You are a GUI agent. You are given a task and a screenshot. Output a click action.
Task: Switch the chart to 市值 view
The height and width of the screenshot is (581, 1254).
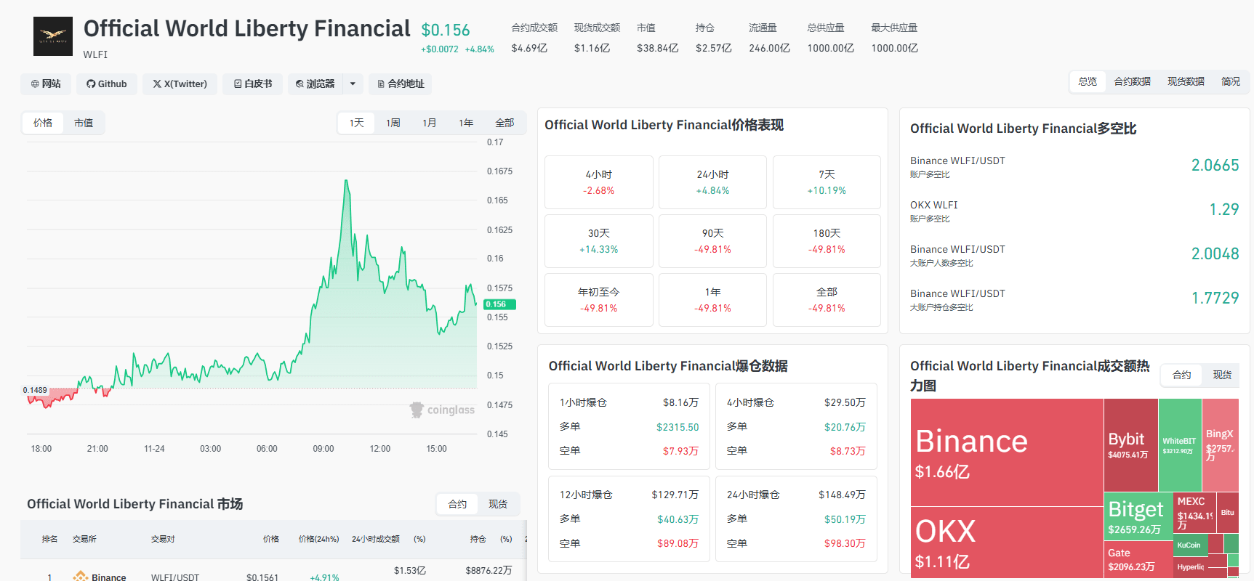coord(84,123)
